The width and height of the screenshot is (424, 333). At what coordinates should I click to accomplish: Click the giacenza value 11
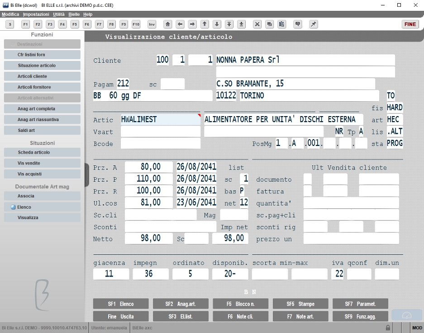point(111,274)
